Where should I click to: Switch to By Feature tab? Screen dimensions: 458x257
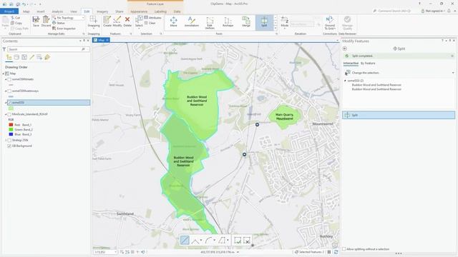(368, 64)
